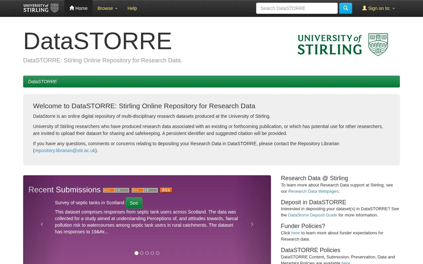Click the Search DataSTORRE input field
The height and width of the screenshot is (264, 423).
point(297,8)
